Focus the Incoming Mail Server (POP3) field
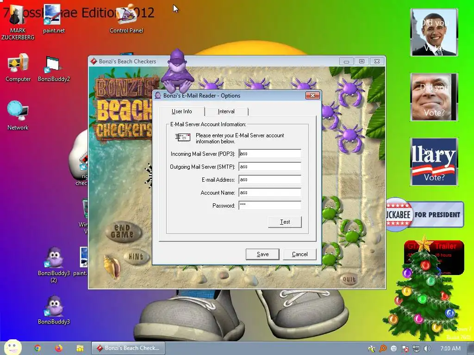The height and width of the screenshot is (355, 474). 270,153
